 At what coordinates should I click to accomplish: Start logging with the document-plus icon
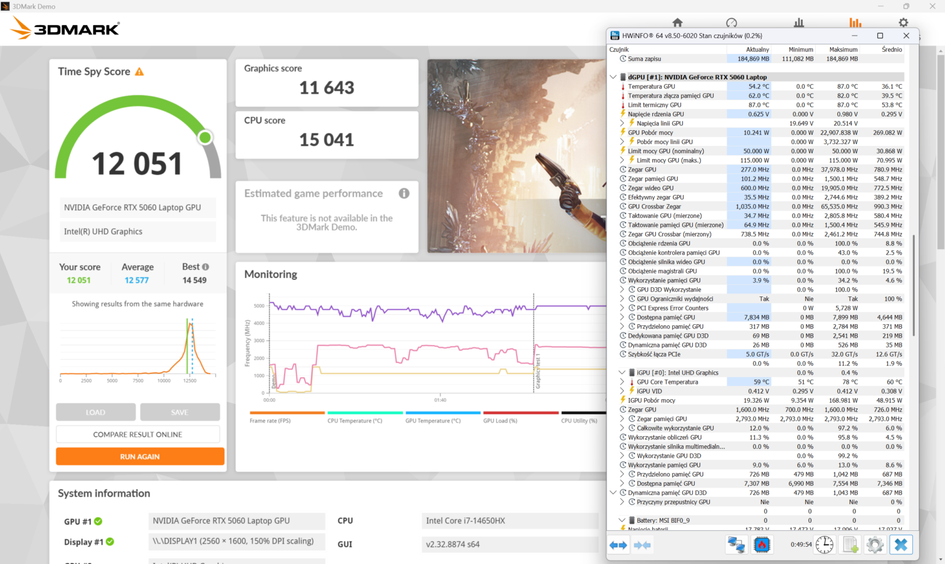[x=850, y=545]
